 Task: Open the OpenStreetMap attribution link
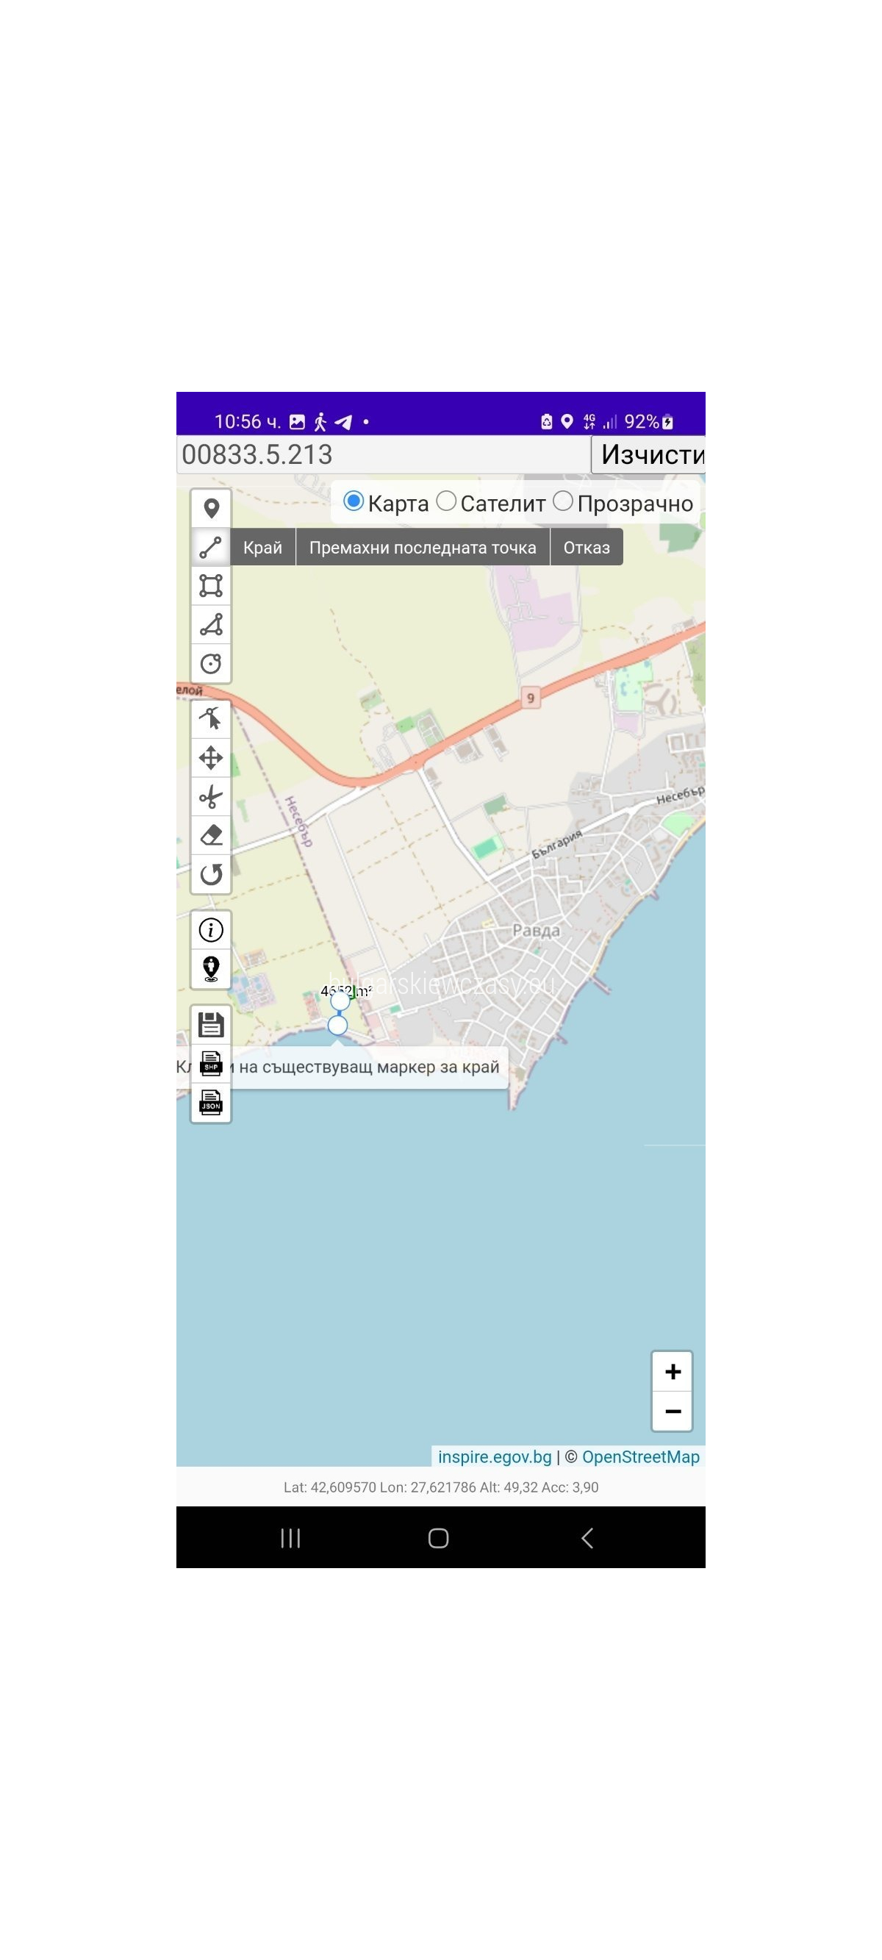[x=641, y=1456]
